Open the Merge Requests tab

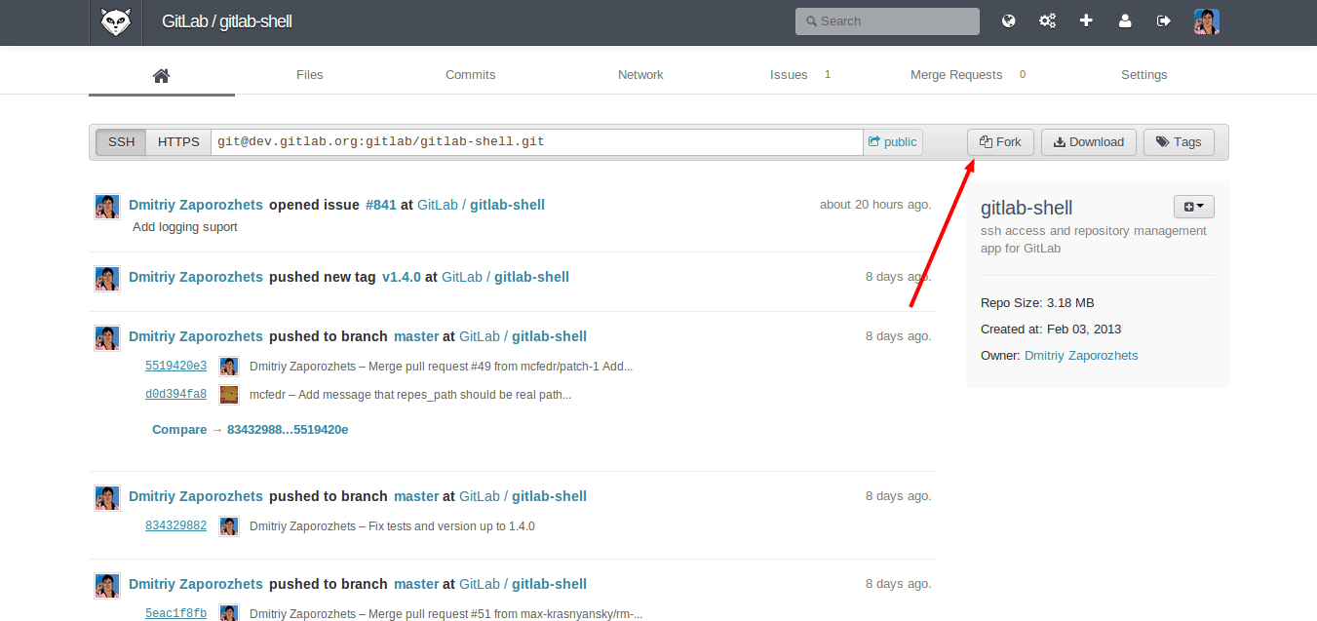(x=955, y=75)
